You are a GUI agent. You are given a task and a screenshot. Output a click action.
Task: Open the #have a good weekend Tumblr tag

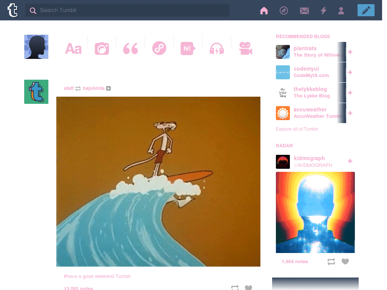(97, 276)
